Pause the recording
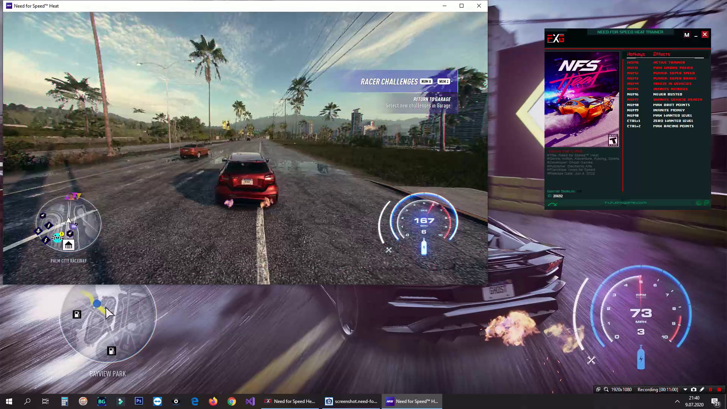Viewport: 727px width, 409px height. tap(710, 389)
